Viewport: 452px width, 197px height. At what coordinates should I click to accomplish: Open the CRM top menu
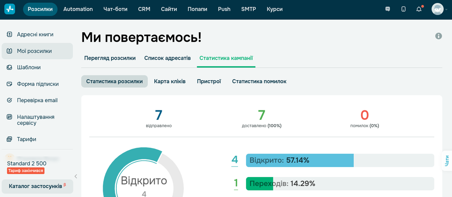point(144,9)
